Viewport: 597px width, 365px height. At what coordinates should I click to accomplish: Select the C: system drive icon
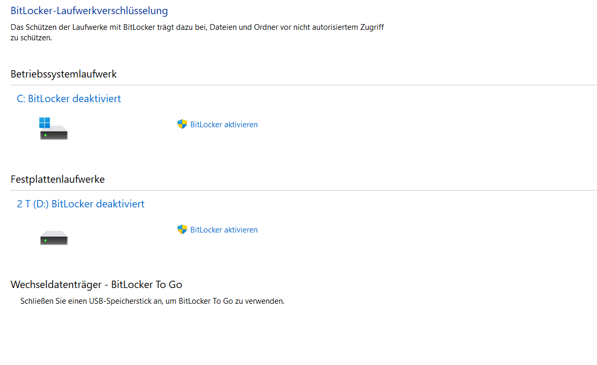point(54,129)
